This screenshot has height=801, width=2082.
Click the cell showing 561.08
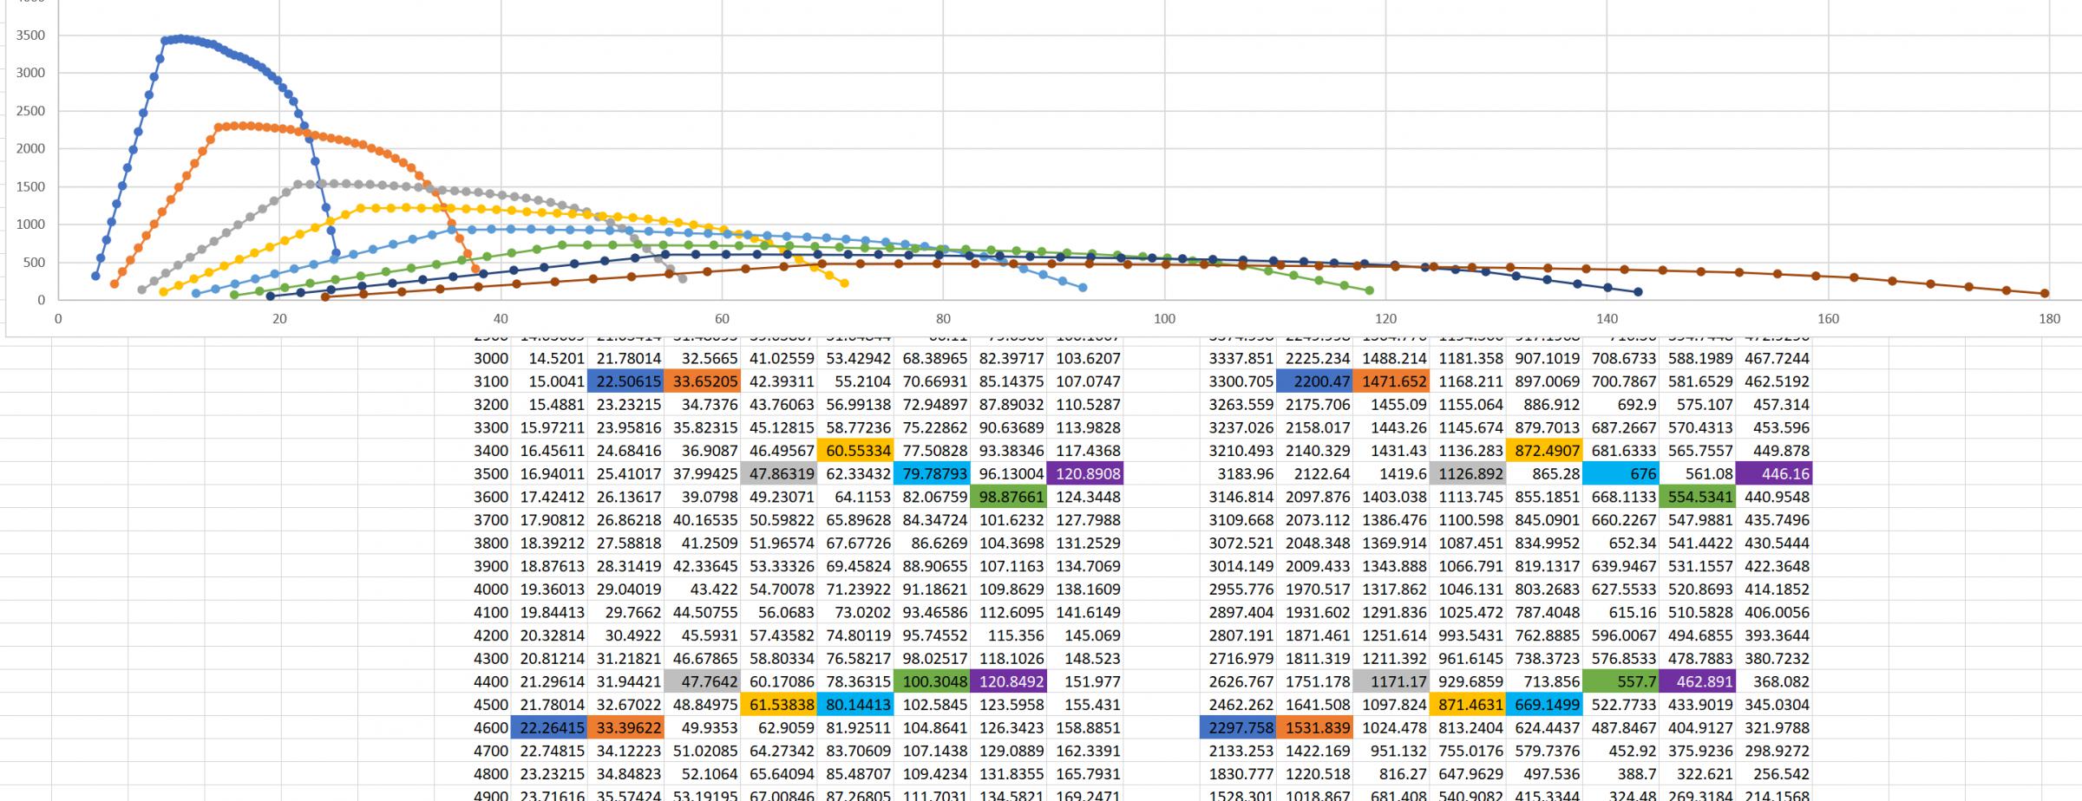tap(1697, 474)
